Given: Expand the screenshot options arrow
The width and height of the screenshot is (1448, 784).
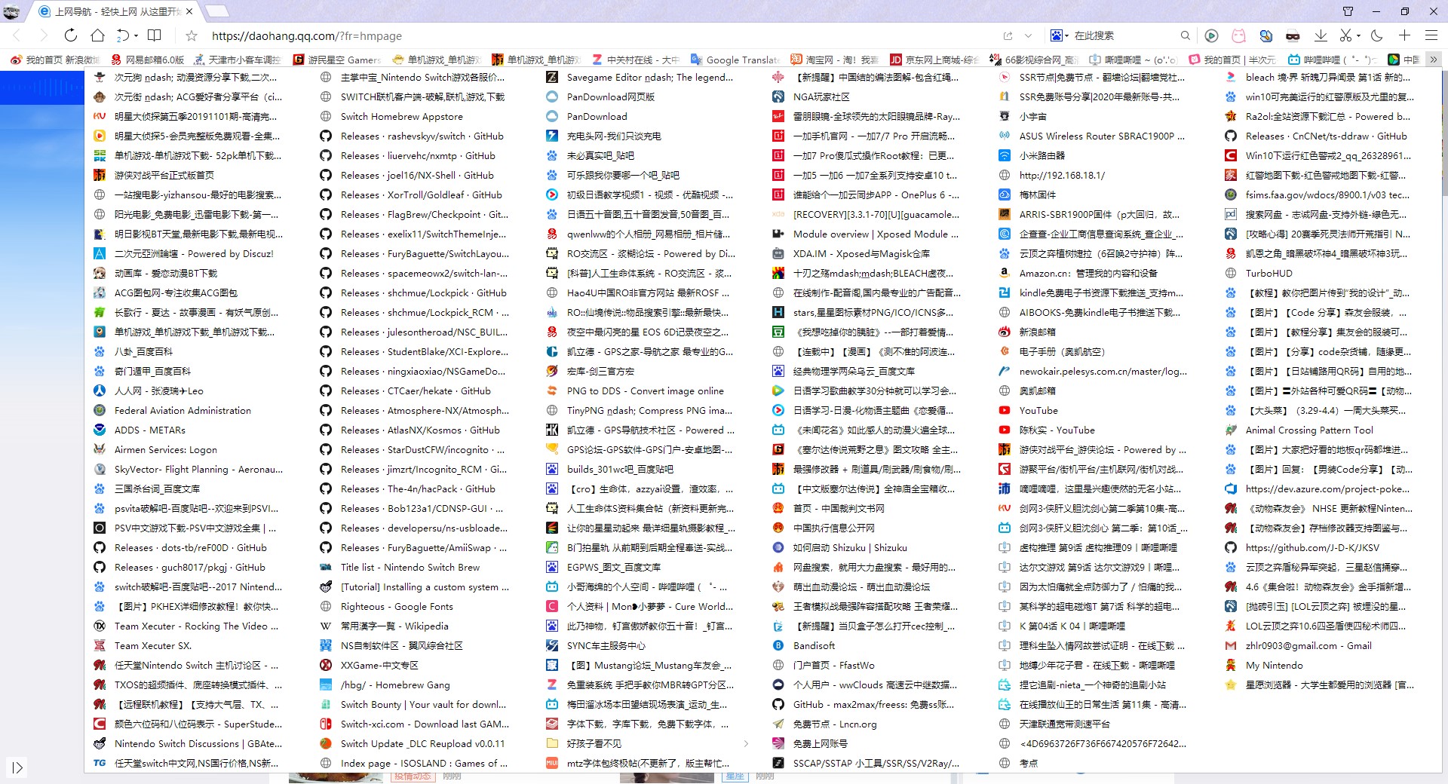Looking at the screenshot, I should pos(1358,35).
